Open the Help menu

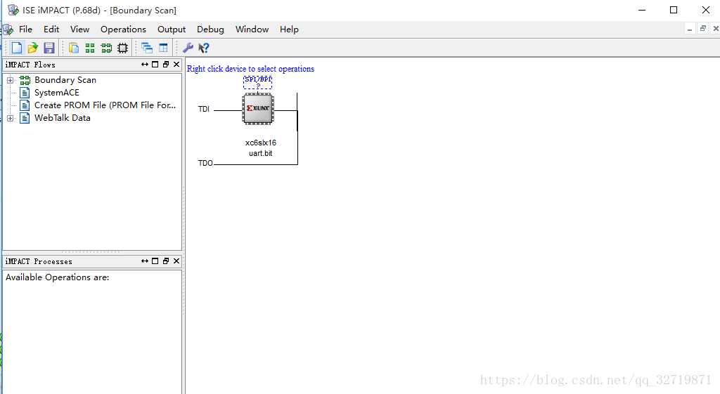289,29
